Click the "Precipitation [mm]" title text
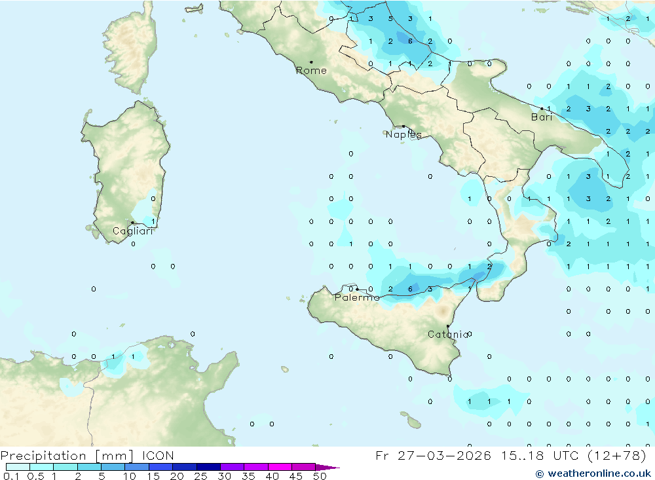Image resolution: width=655 pixels, height=480 pixels. [x=67, y=456]
